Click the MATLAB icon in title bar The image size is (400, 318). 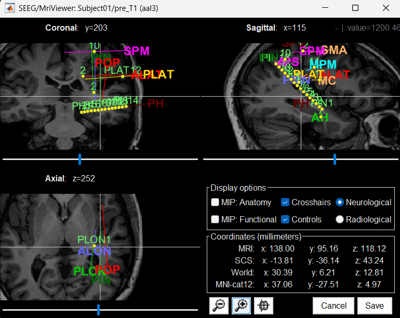click(9, 8)
